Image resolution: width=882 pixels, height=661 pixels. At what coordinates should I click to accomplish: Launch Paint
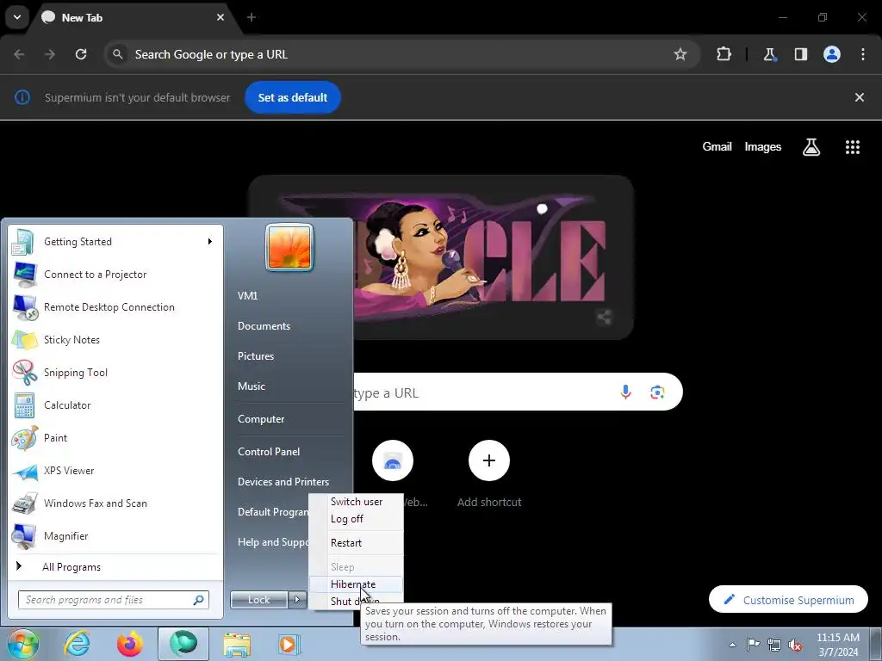[115, 438]
